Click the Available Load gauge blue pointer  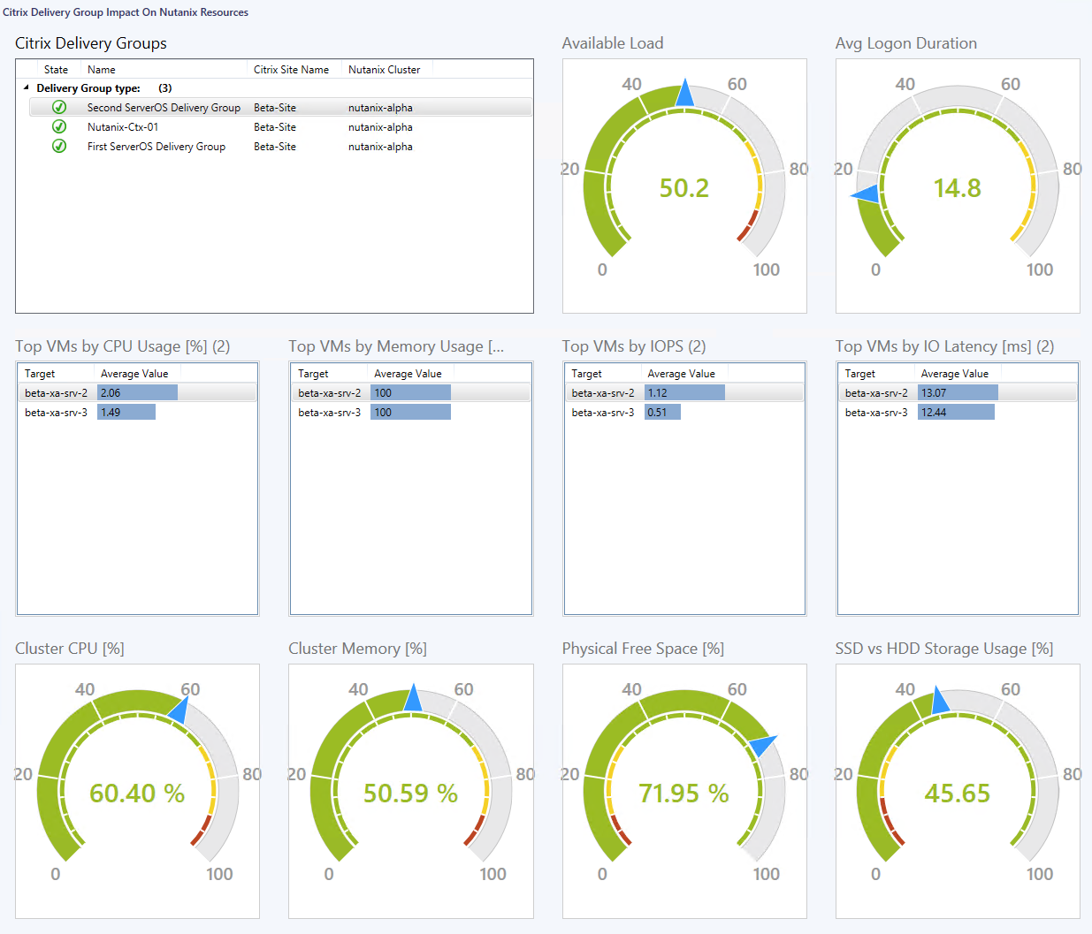coord(684,94)
